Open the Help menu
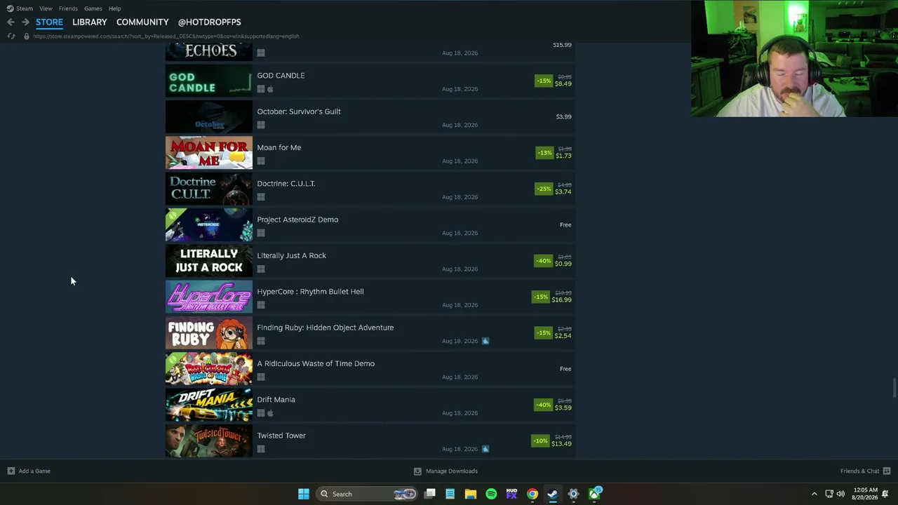Viewport: 898px width, 505px height. pyautogui.click(x=114, y=8)
